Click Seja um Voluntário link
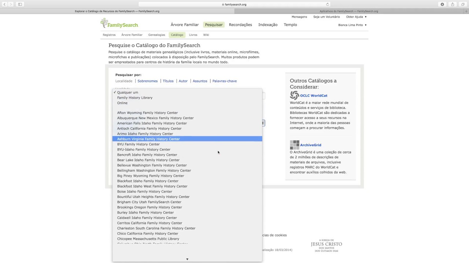The width and height of the screenshot is (469, 263). click(326, 17)
